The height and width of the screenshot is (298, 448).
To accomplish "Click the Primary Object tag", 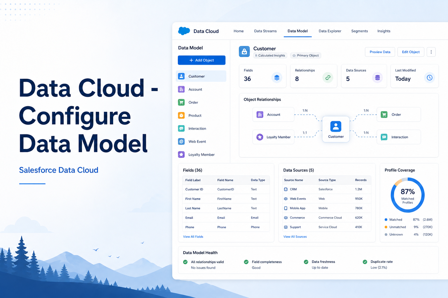I will point(306,56).
